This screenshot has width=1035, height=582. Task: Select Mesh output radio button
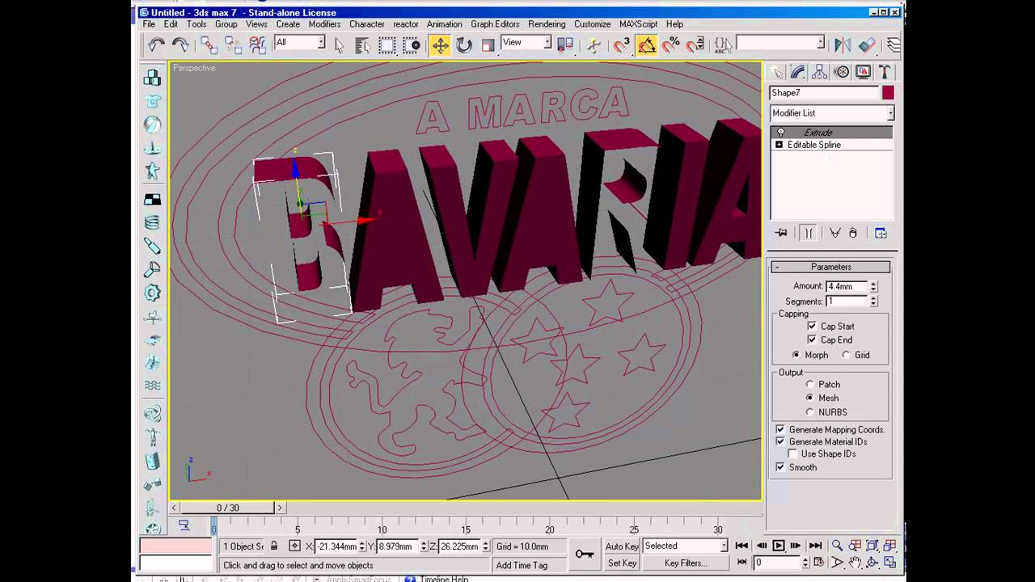pyautogui.click(x=809, y=399)
